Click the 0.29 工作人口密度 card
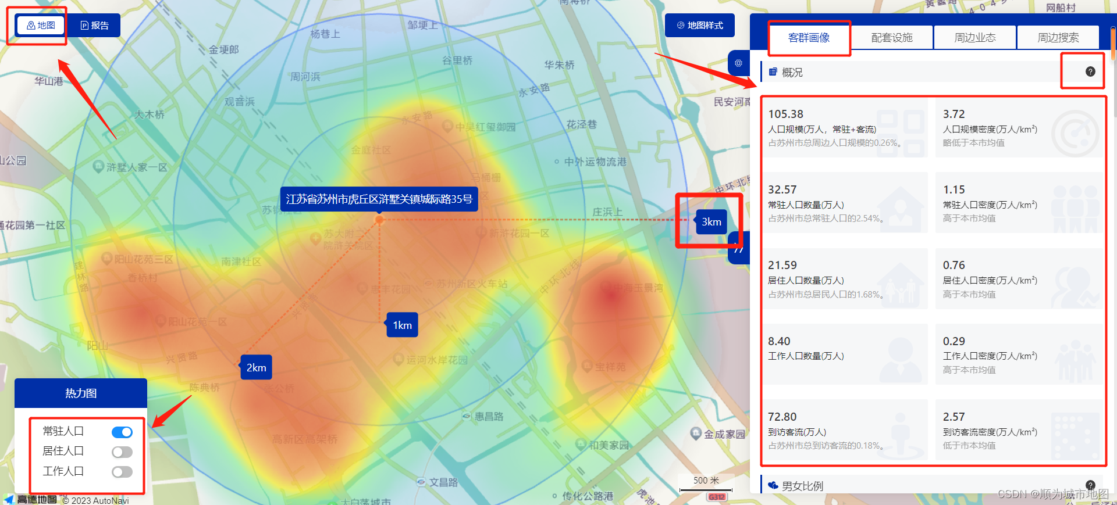The height and width of the screenshot is (505, 1117). 1019,354
